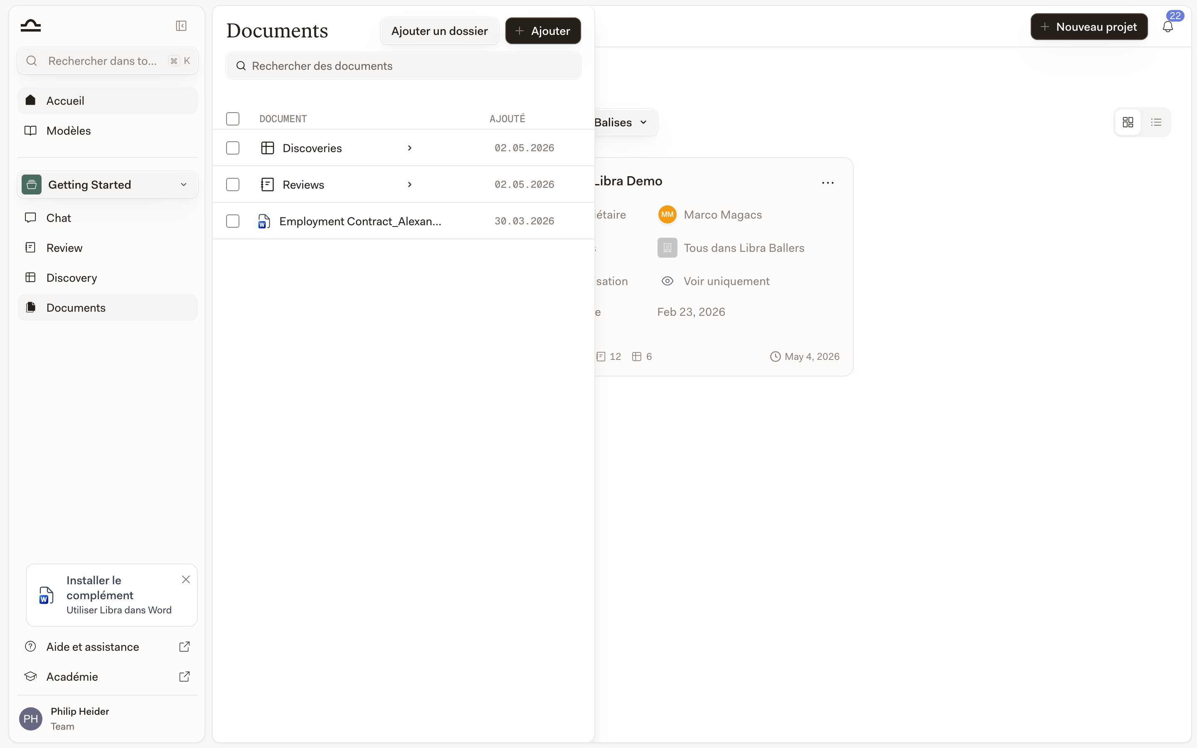Click the Word icon in install banner
Screen dimensions: 1197x748
click(46, 595)
